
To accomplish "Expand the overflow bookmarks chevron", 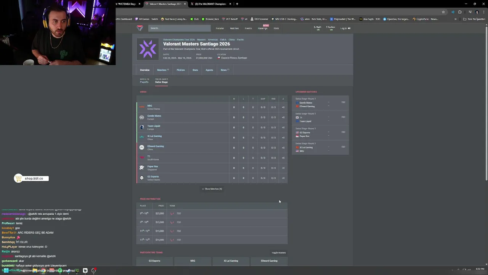I will click(455, 19).
